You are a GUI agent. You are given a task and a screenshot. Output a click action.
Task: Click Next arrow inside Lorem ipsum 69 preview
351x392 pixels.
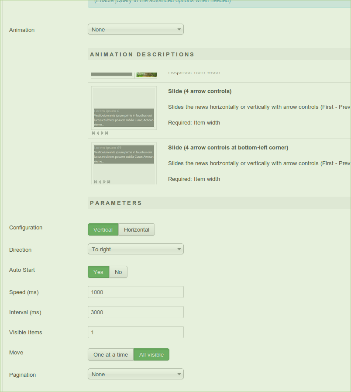[104, 182]
